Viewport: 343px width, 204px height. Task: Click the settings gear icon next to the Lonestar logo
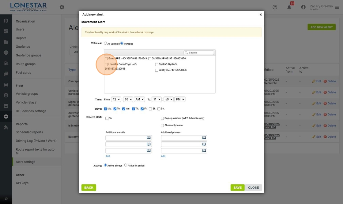(62, 7)
